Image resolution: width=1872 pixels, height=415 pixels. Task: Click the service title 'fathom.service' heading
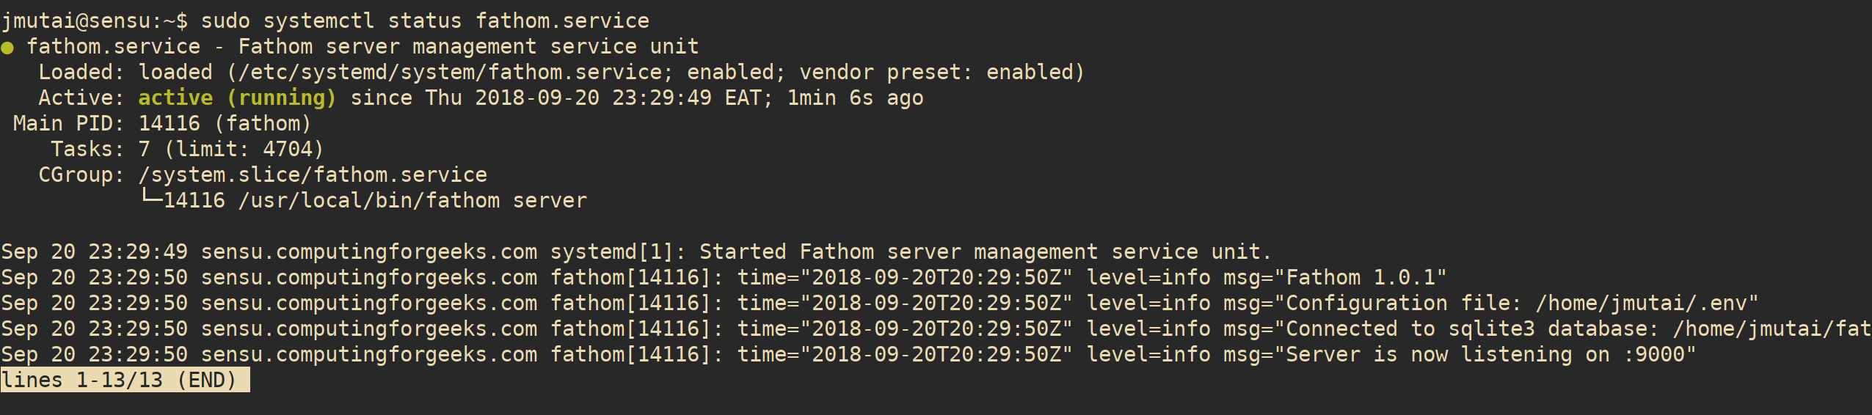tap(114, 47)
